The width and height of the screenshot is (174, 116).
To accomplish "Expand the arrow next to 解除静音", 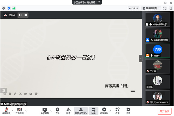I will 12,111.
